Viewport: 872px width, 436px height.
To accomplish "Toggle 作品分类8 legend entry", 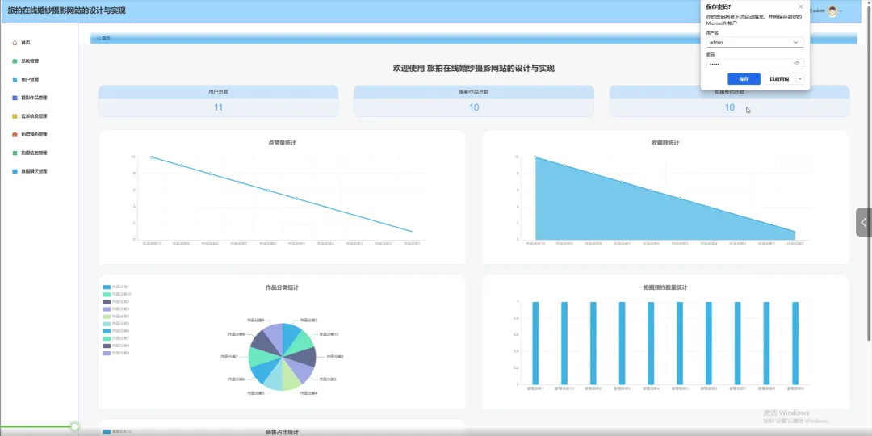I will click(116, 346).
